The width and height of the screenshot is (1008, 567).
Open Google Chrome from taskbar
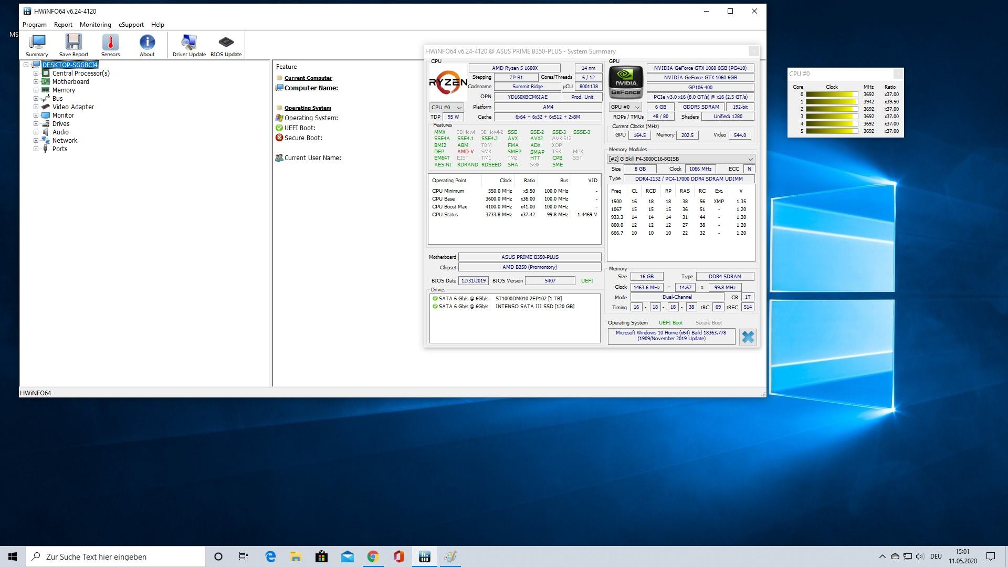[373, 556]
